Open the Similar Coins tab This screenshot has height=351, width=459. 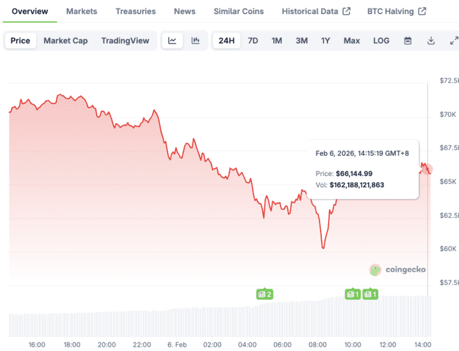[x=239, y=11]
